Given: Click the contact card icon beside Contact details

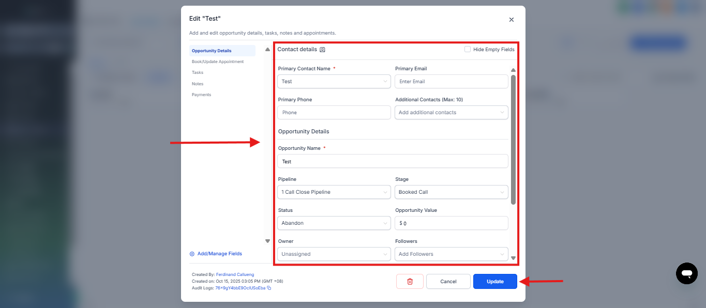Looking at the screenshot, I should [x=322, y=50].
